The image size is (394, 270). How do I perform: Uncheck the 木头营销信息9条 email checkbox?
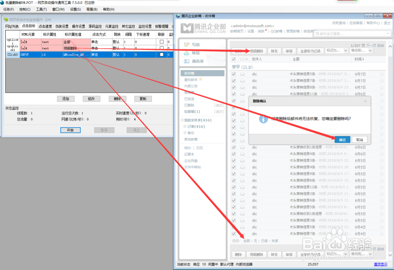click(x=234, y=174)
